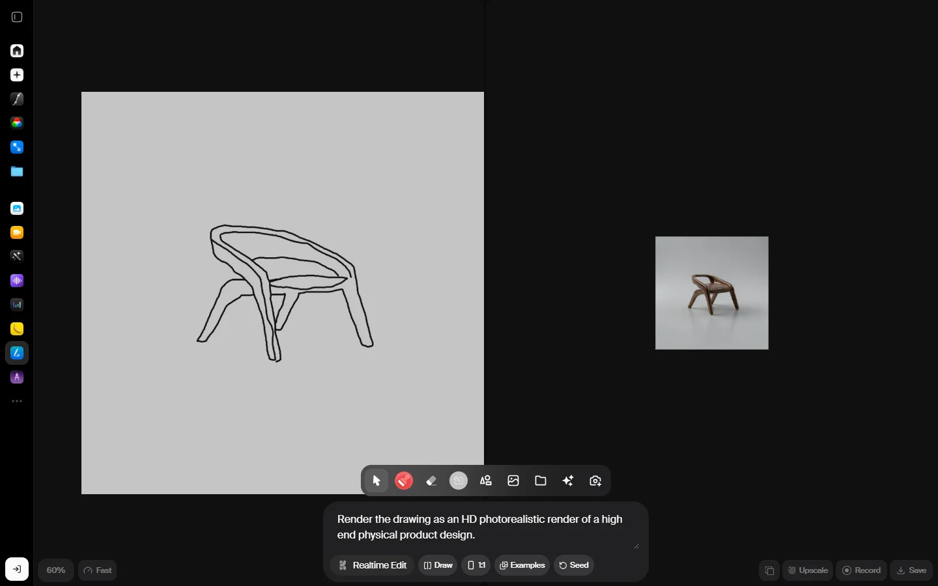Click the generated chair render thumbnail
The image size is (938, 586).
pos(712,293)
